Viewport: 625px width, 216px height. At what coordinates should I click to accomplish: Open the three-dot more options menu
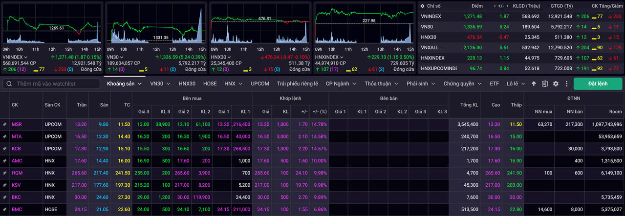[566, 84]
